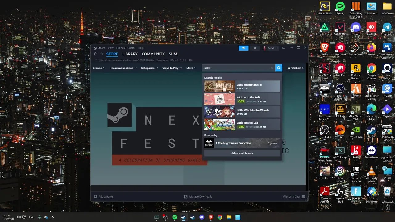
Task: Select the Firefox desktop icon
Action: pos(372,49)
